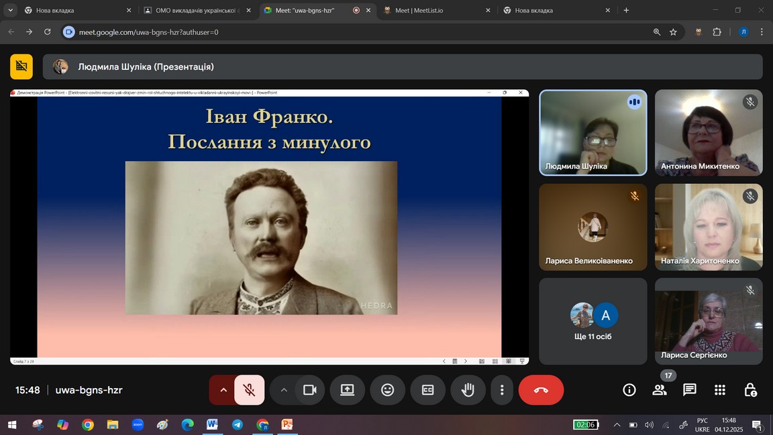The image size is (773, 435).
Task: Expand video settings arrow beside camera
Action: [x=284, y=390]
